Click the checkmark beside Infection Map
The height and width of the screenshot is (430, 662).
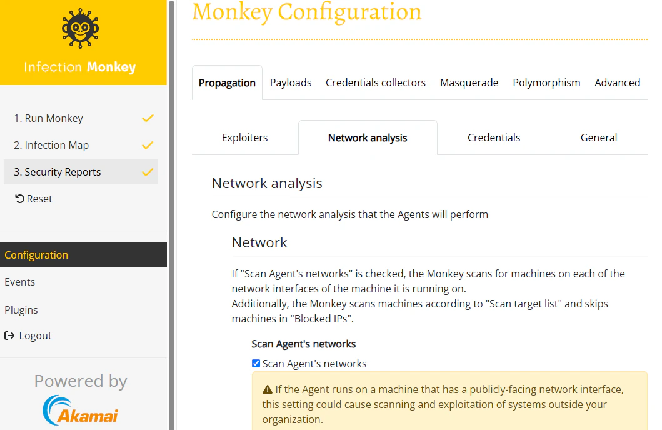148,145
